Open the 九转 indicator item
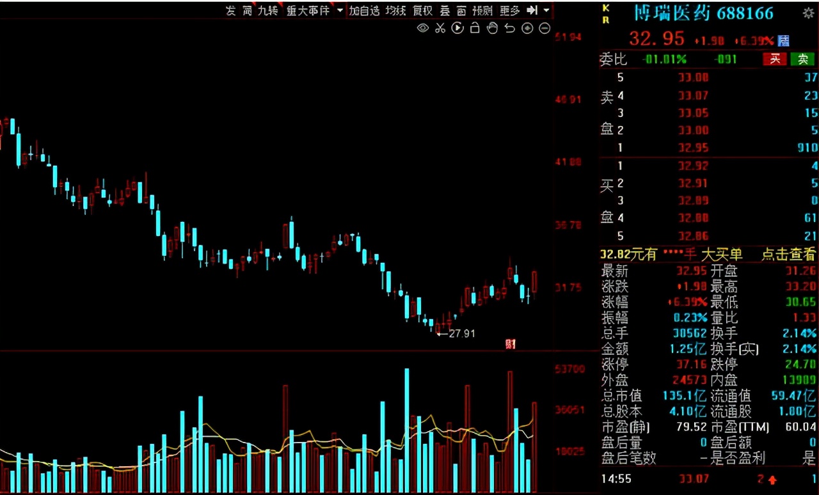 (x=267, y=10)
